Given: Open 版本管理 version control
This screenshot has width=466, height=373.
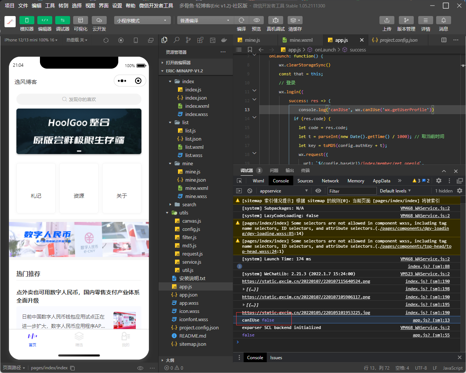Looking at the screenshot, I should coord(406,20).
